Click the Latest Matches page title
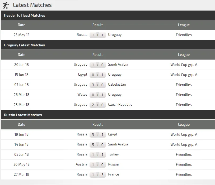 (32, 5)
